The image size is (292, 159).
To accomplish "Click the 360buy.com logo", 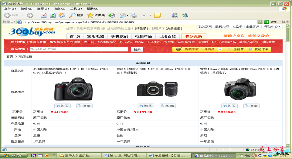I will pyautogui.click(x=32, y=32).
